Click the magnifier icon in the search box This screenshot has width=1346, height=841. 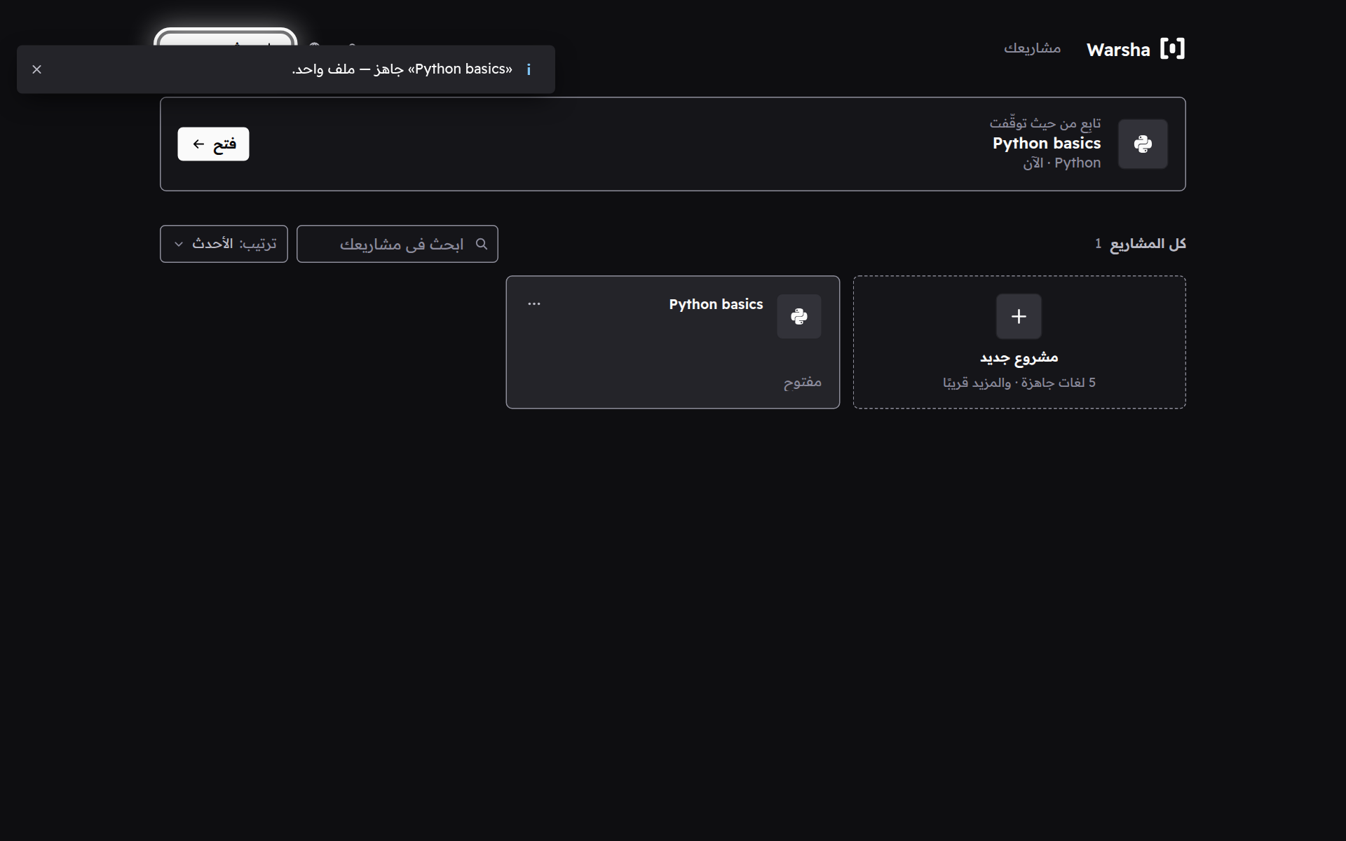coord(482,244)
